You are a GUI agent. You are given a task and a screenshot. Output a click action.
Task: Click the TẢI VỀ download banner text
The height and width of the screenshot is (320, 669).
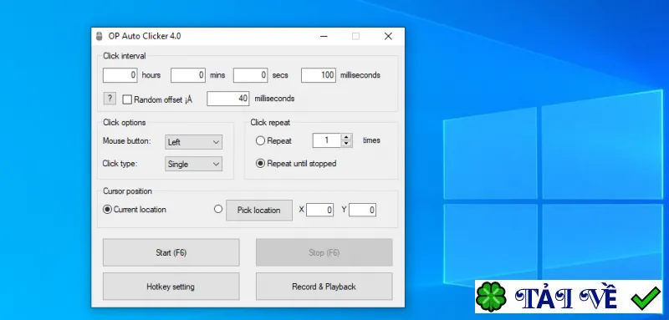566,297
